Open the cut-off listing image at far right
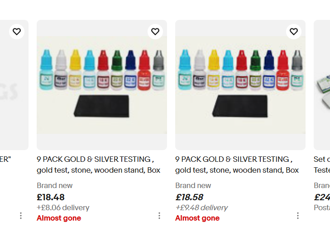This screenshot has height=245, width=330. (322, 85)
